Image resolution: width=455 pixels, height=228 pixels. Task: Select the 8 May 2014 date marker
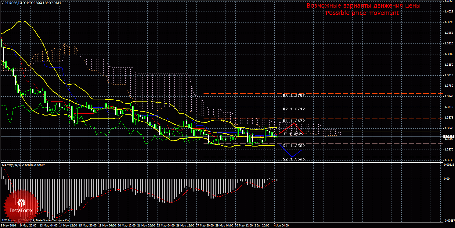click(x=8, y=226)
